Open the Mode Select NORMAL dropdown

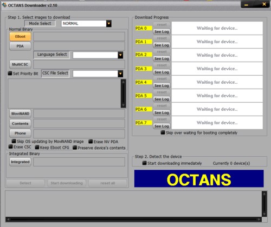pyautogui.click(x=109, y=24)
